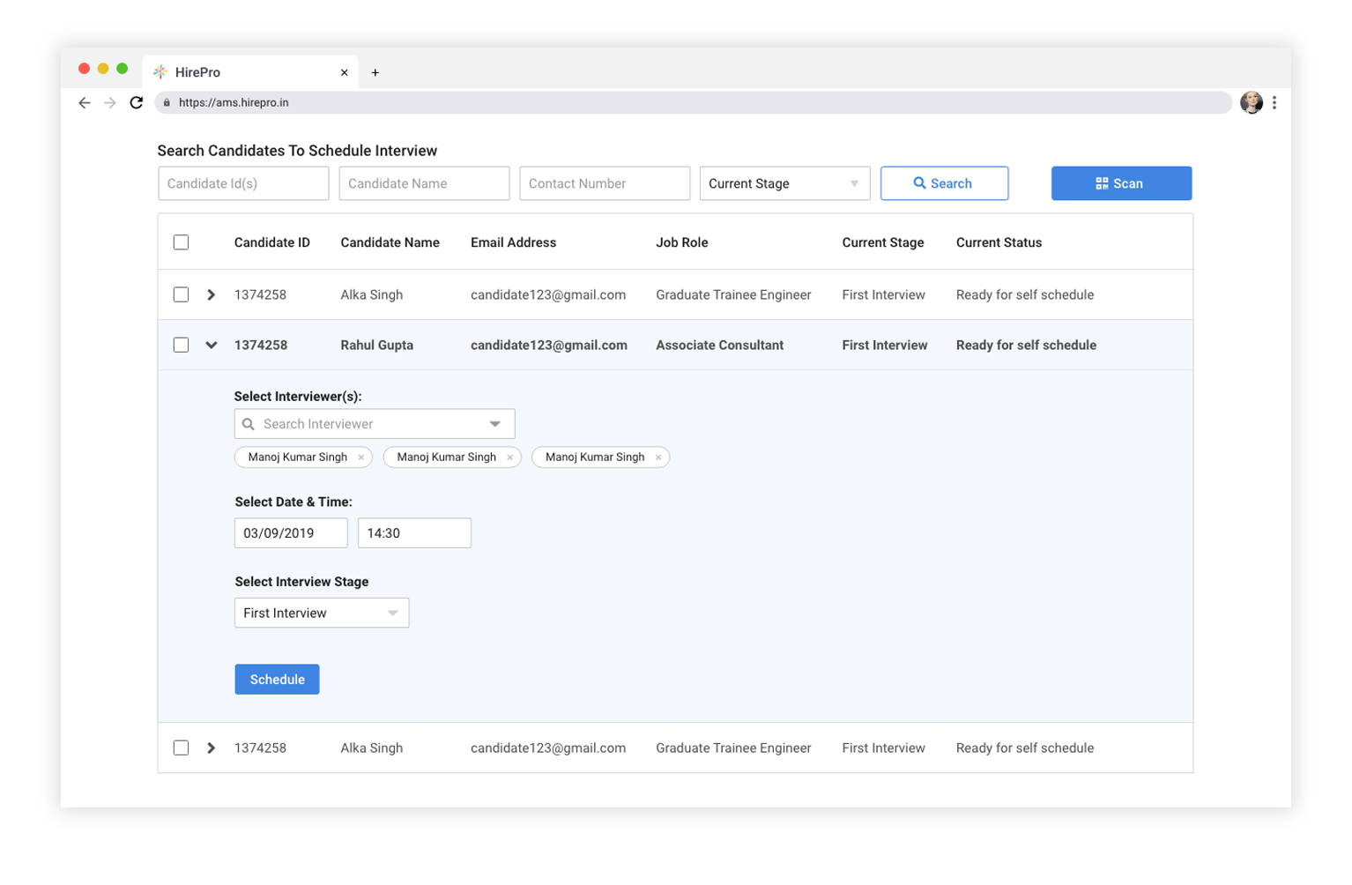Open the Search Interviewer dropdown arrow

[495, 424]
